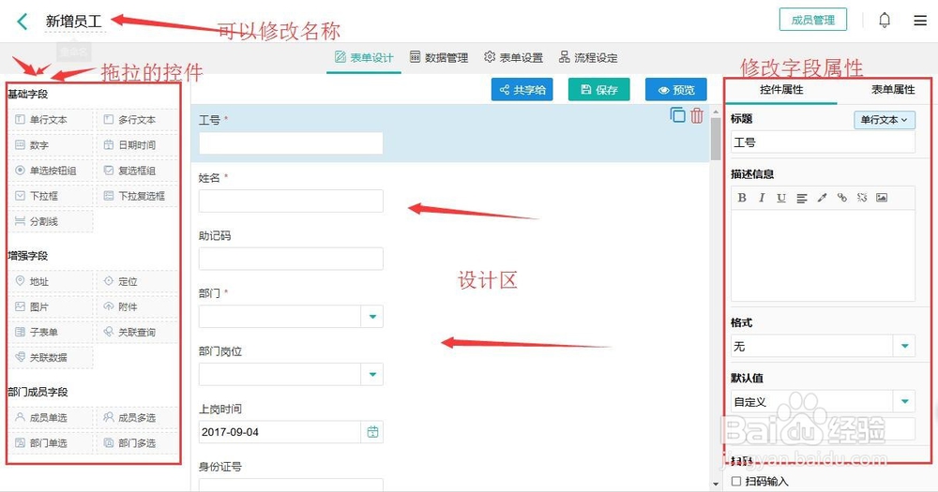Select the 单选按钮组 control
Screen dimensions: 938x492
(51, 171)
